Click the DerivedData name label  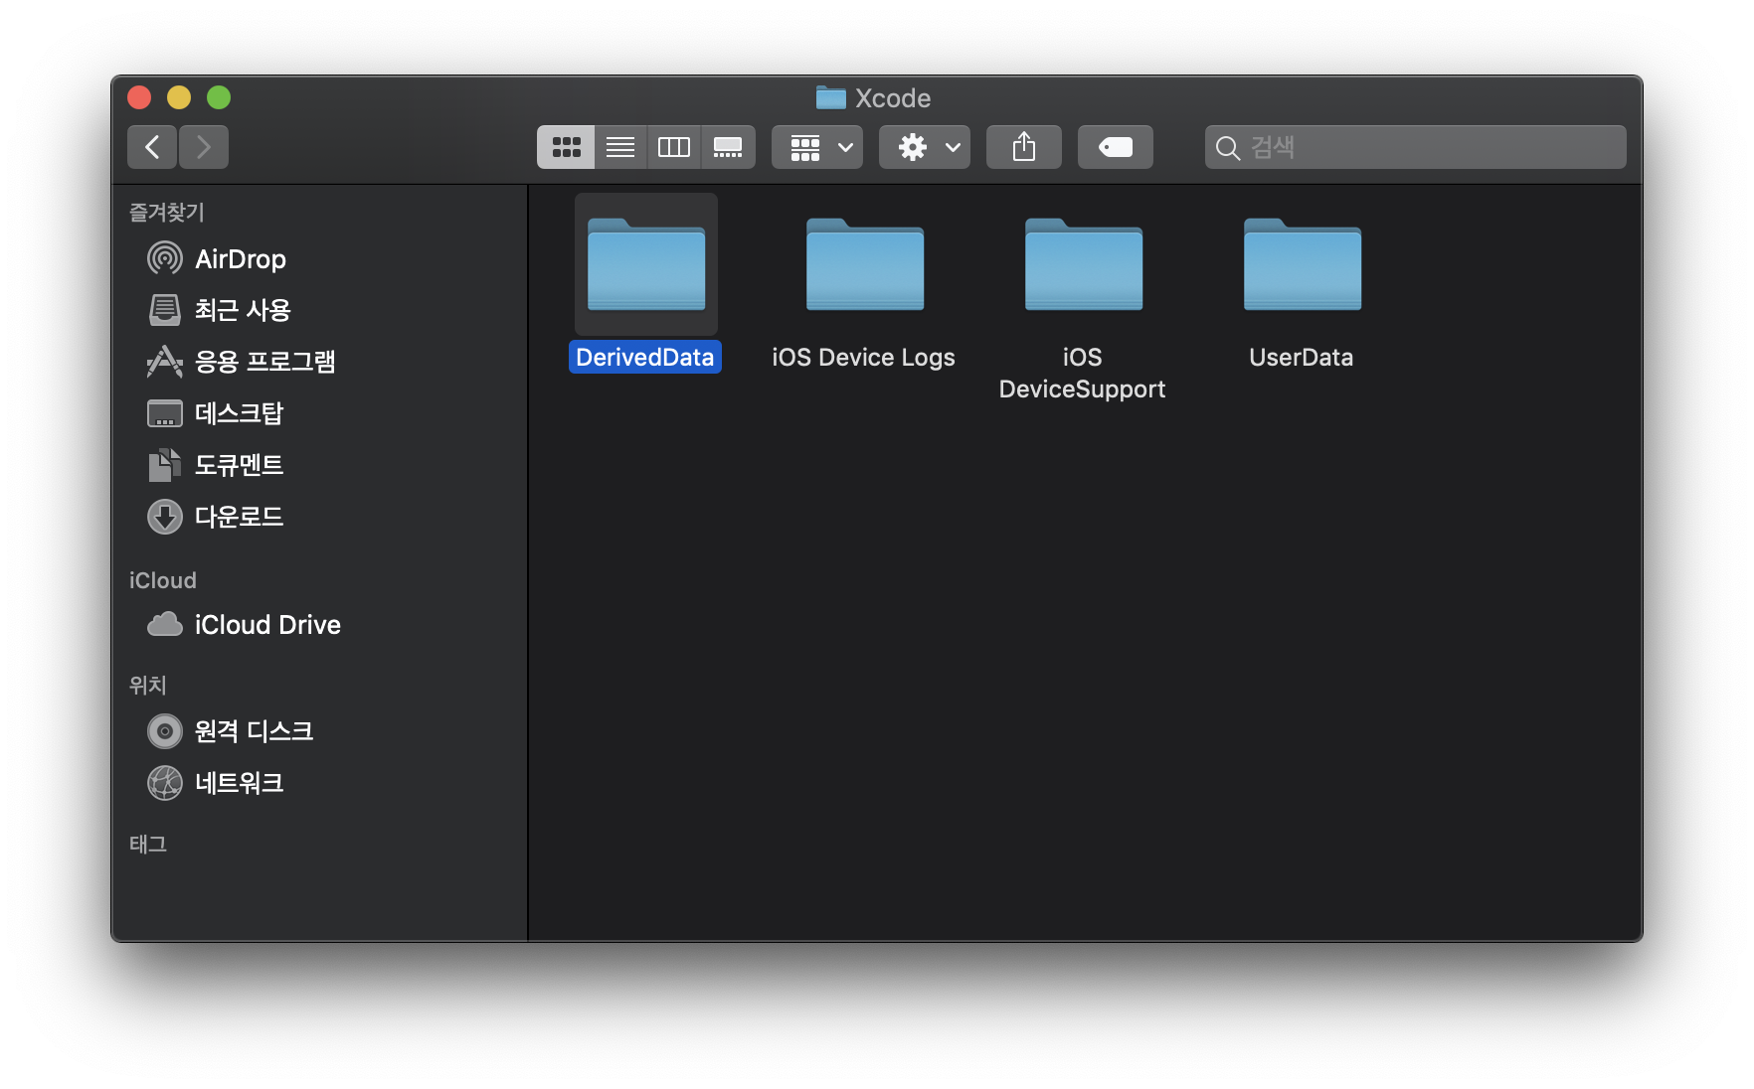coord(645,358)
